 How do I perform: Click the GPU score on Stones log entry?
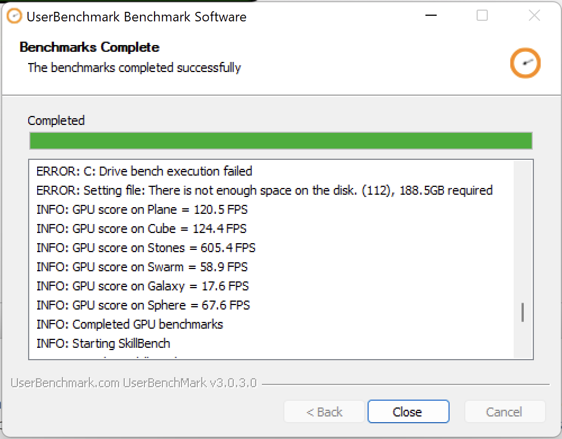(146, 248)
